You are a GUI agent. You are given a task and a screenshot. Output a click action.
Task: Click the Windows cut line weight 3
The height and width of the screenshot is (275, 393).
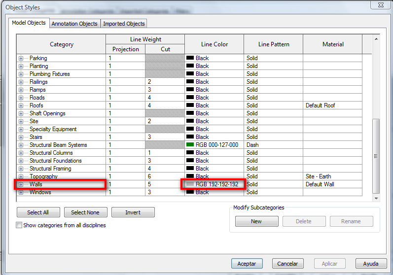pos(165,192)
